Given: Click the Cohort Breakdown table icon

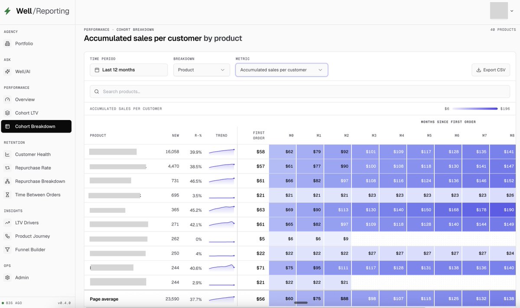Looking at the screenshot, I should 7,126.
